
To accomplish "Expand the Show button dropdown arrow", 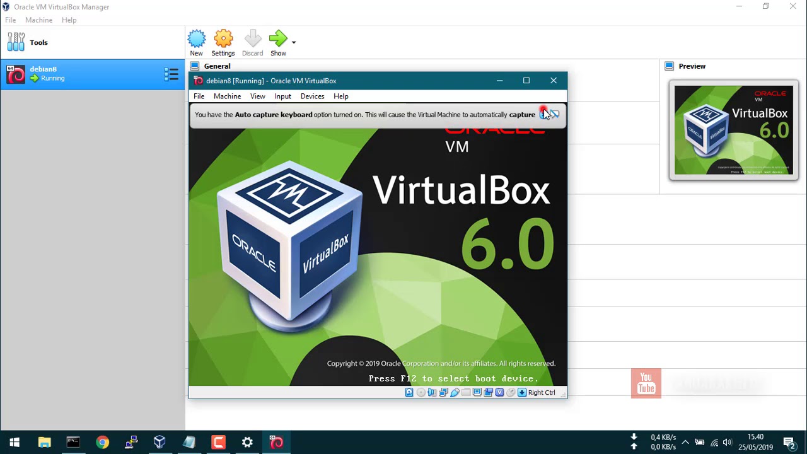I will pyautogui.click(x=294, y=42).
